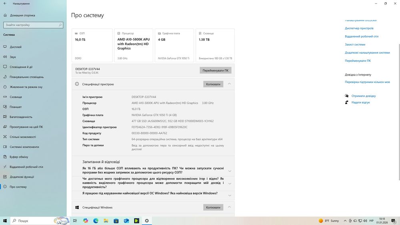Click the Meet Now tray icon
Image resolution: width=400 pixels, height=225 pixels.
(350, 221)
